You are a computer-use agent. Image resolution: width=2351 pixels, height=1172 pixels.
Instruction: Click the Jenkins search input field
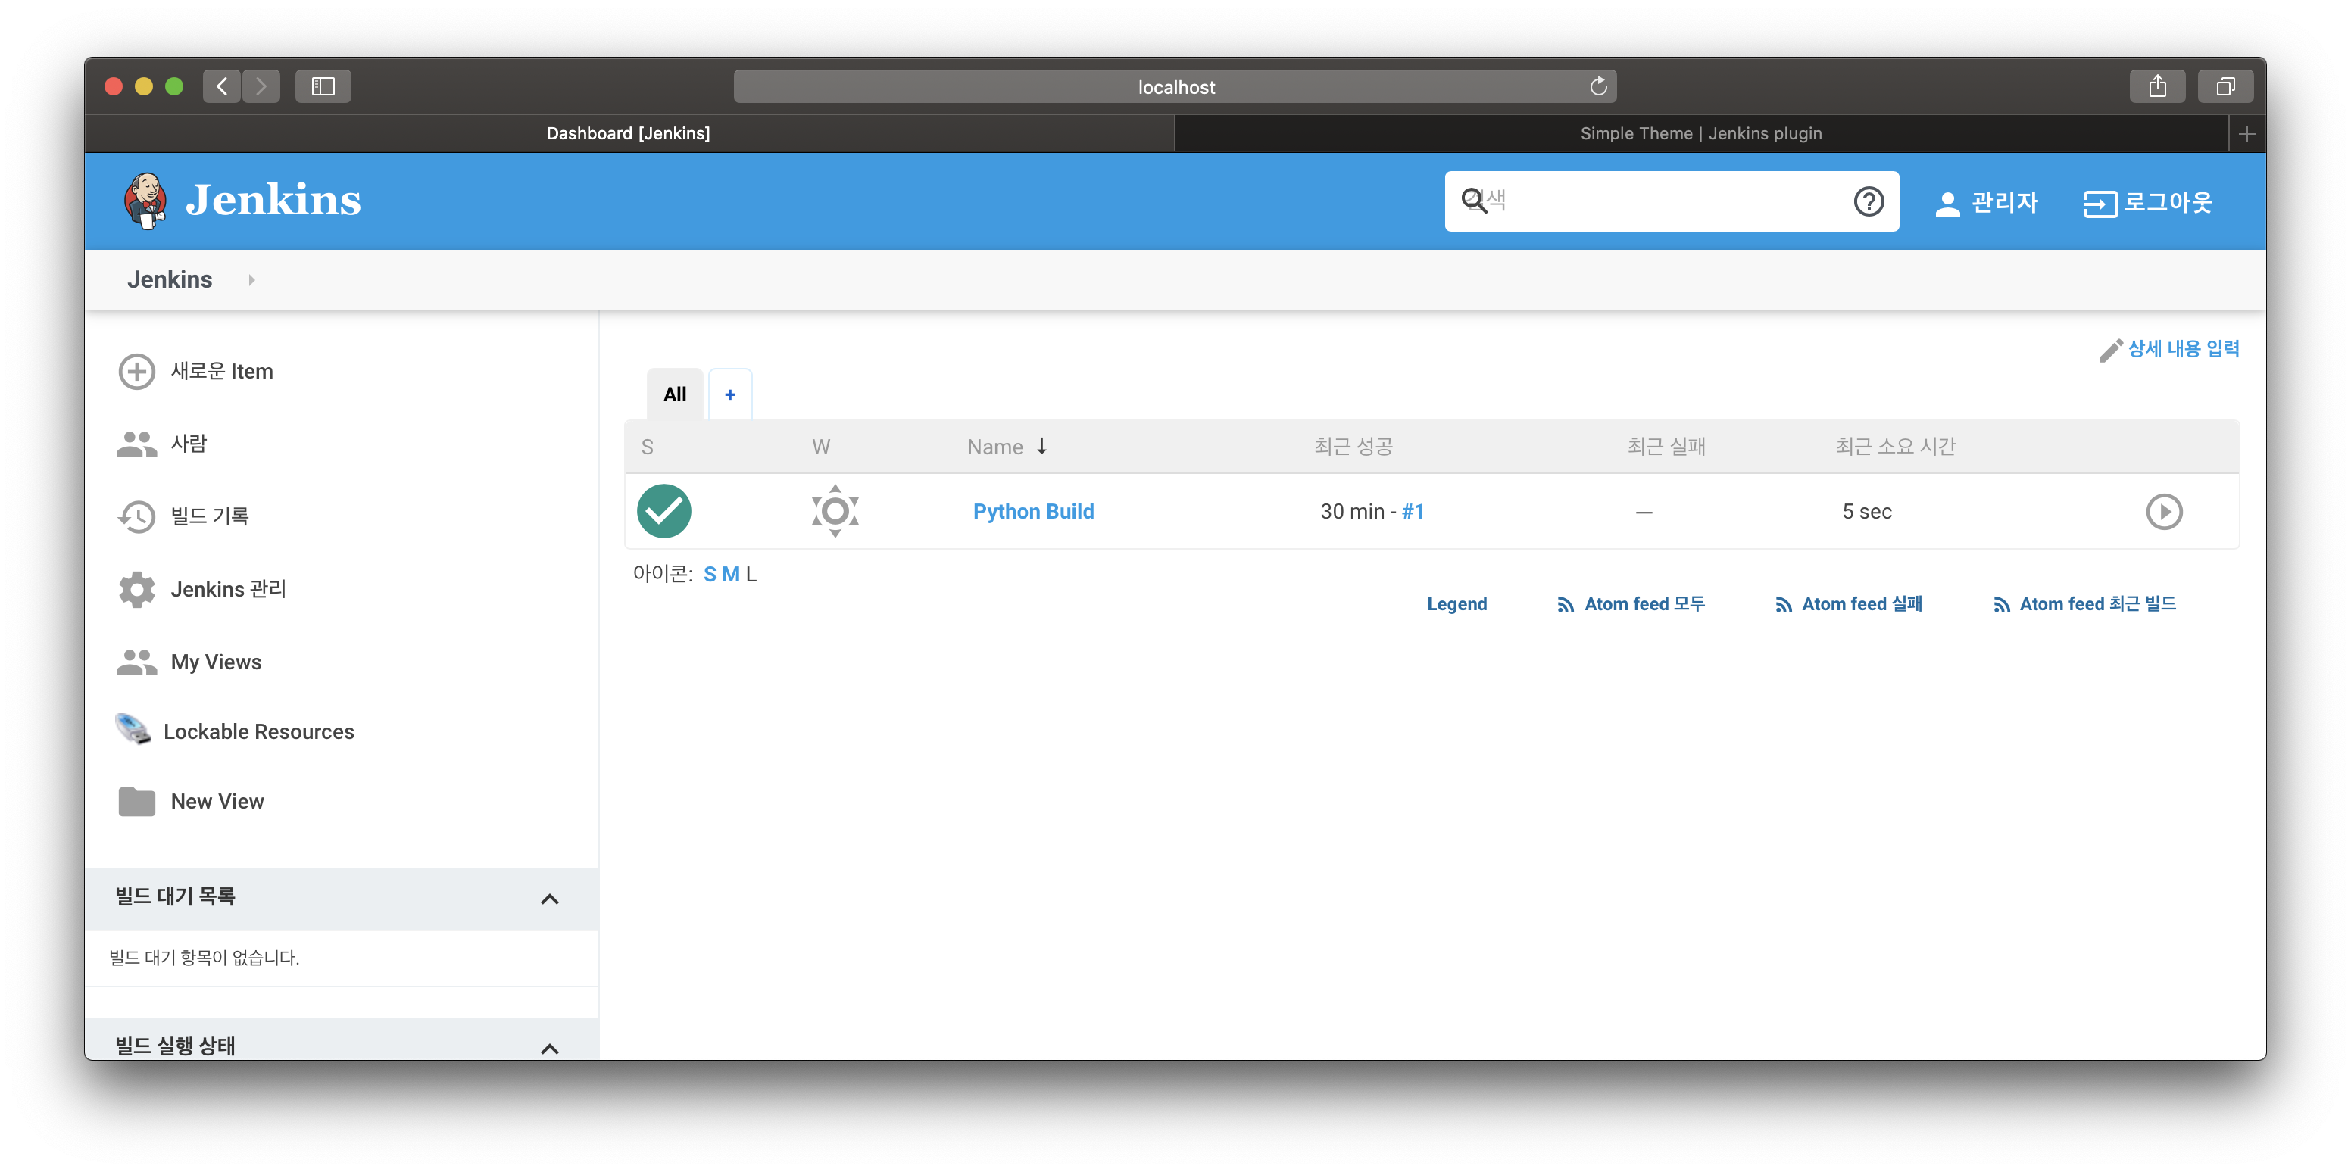point(1661,201)
